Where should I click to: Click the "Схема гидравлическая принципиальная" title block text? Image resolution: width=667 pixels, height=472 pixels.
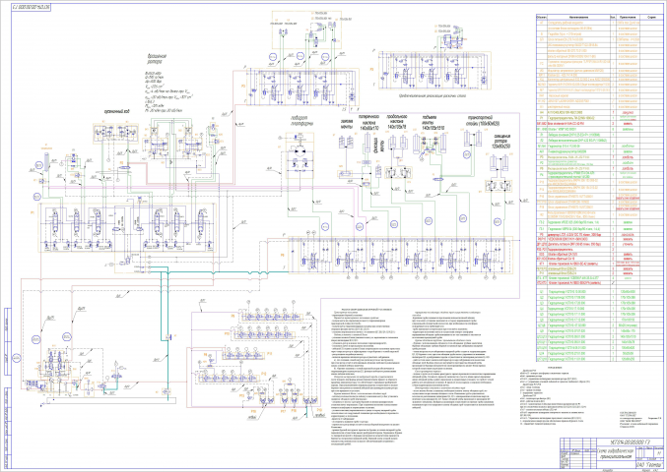click(616, 454)
